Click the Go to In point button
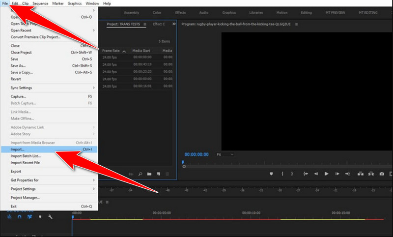The image size is (393, 237). point(306,174)
